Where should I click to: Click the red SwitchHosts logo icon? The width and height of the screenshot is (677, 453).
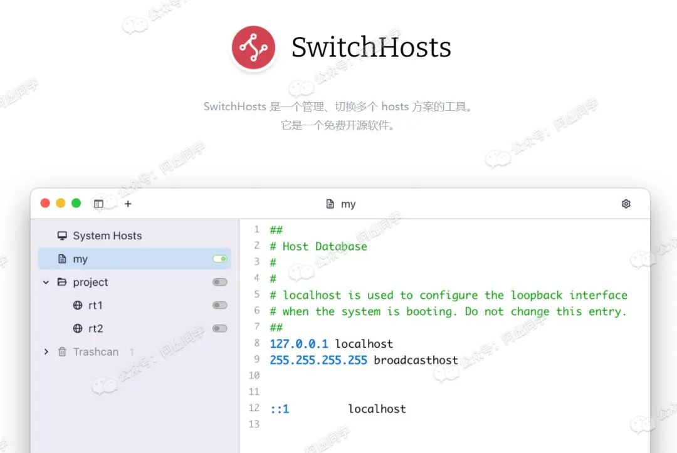pos(253,48)
